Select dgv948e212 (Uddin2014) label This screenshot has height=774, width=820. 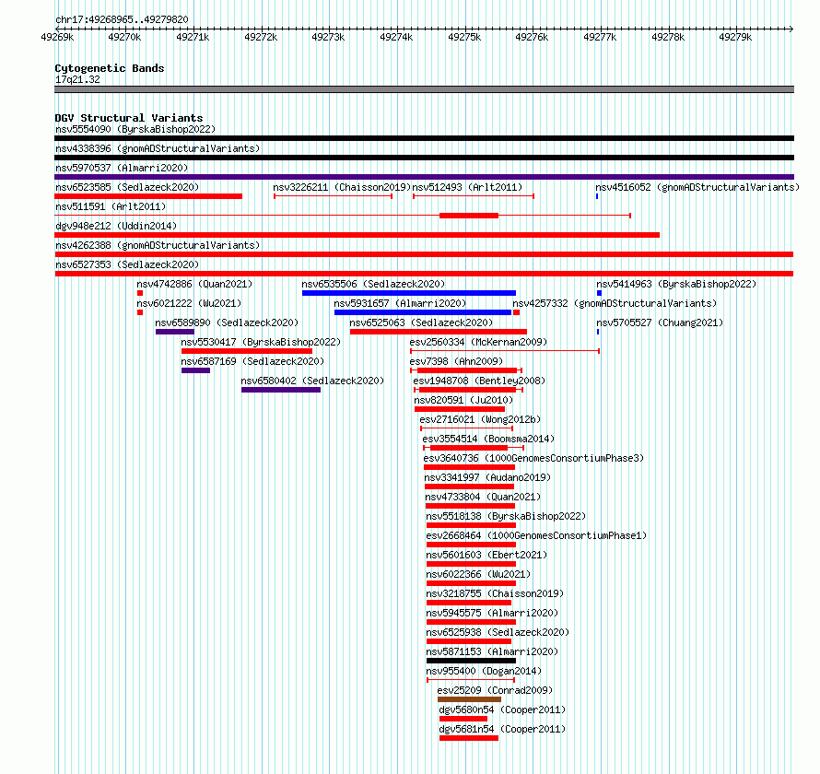(116, 226)
